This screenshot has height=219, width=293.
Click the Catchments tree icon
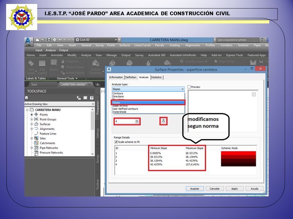(x=36, y=143)
